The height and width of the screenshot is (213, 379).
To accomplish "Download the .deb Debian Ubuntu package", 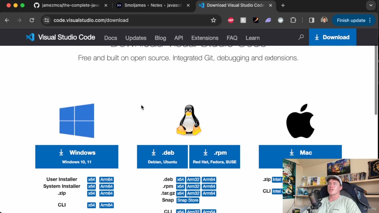I will [162, 156].
